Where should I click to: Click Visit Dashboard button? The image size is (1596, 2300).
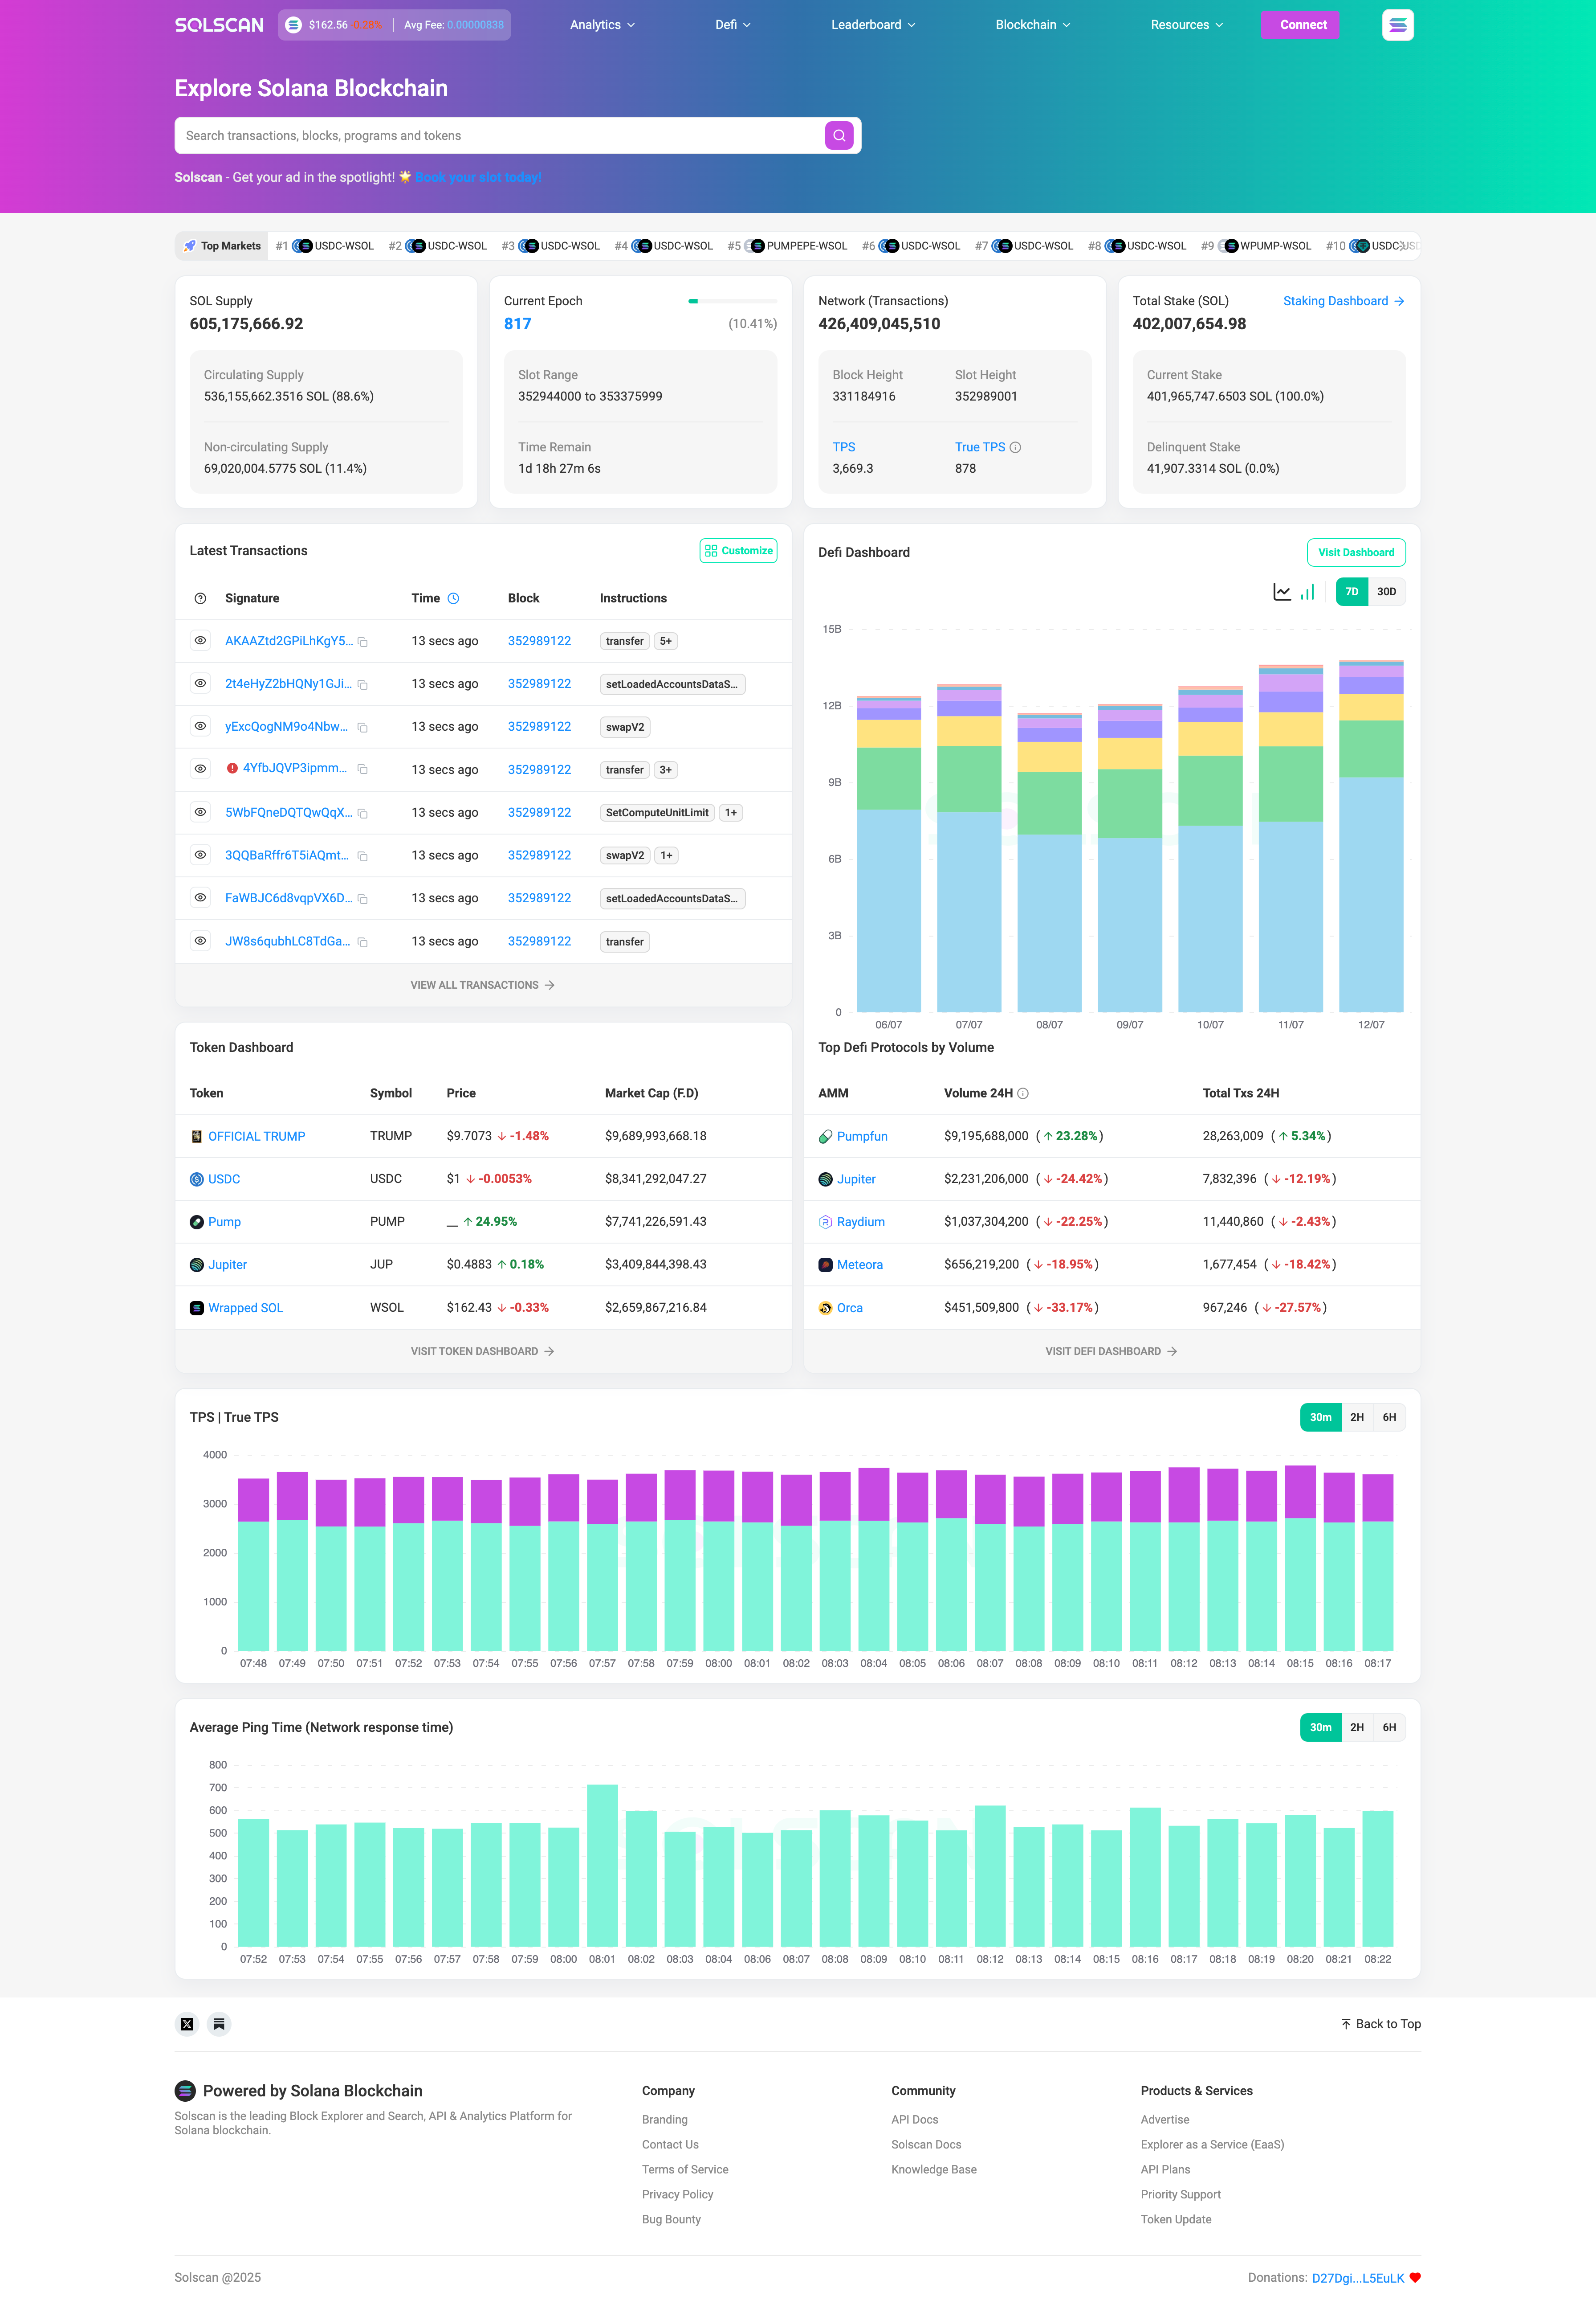pyautogui.click(x=1356, y=552)
